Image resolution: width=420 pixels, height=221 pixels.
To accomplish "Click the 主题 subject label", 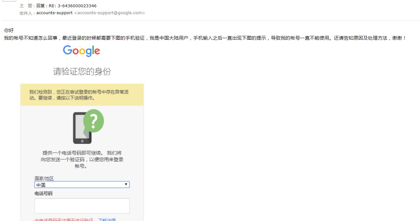I will point(27,6).
